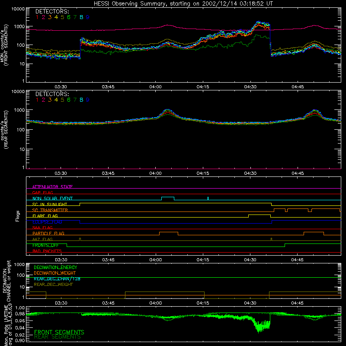Click the olive flag label above FRONTS_OFF

click(x=42, y=240)
